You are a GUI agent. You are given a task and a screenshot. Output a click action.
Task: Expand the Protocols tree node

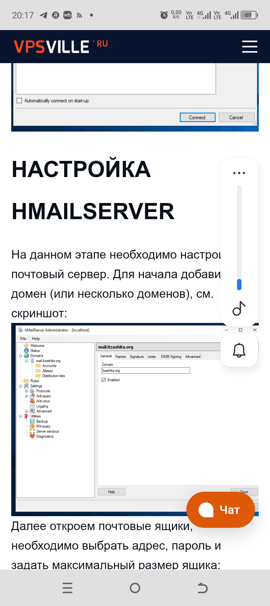(x=27, y=391)
